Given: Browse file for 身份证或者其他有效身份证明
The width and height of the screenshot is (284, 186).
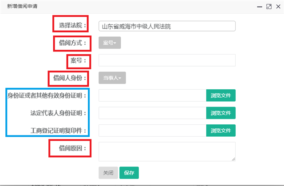Looking at the screenshot, I should point(221,95).
